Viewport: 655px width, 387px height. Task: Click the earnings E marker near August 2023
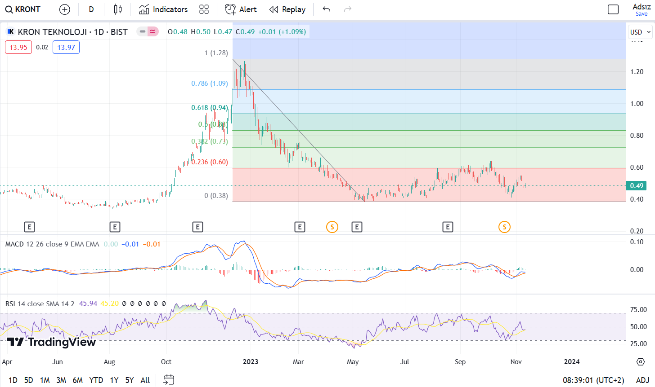tap(448, 227)
